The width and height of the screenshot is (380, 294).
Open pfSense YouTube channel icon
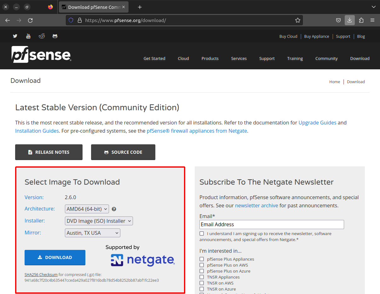[x=28, y=36]
